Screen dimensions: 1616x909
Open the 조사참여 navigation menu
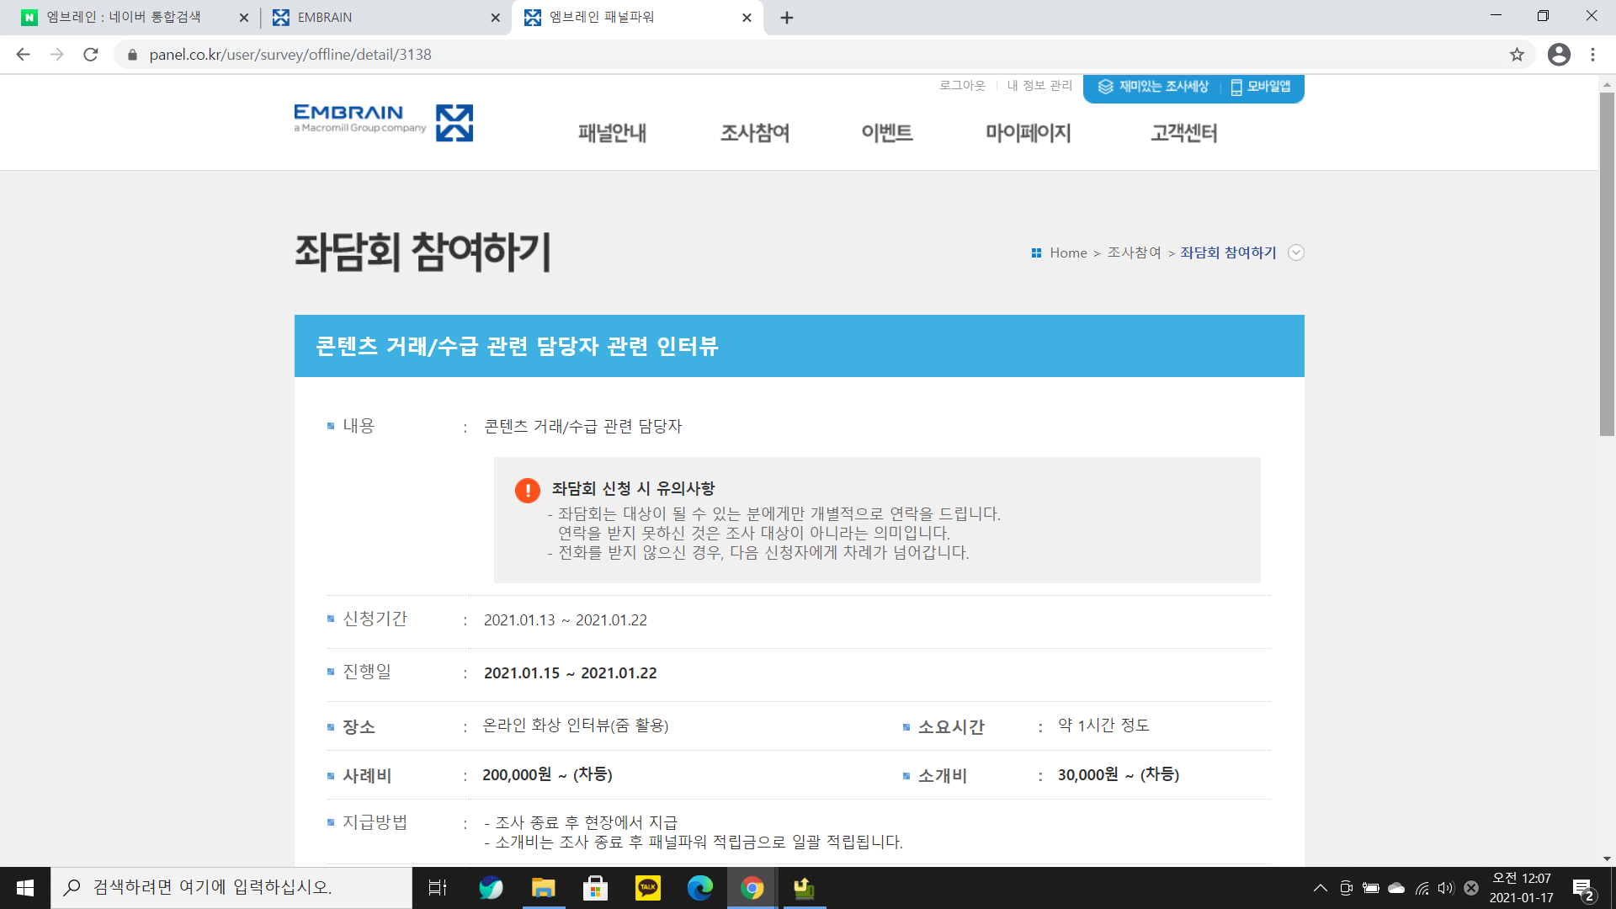(x=754, y=133)
